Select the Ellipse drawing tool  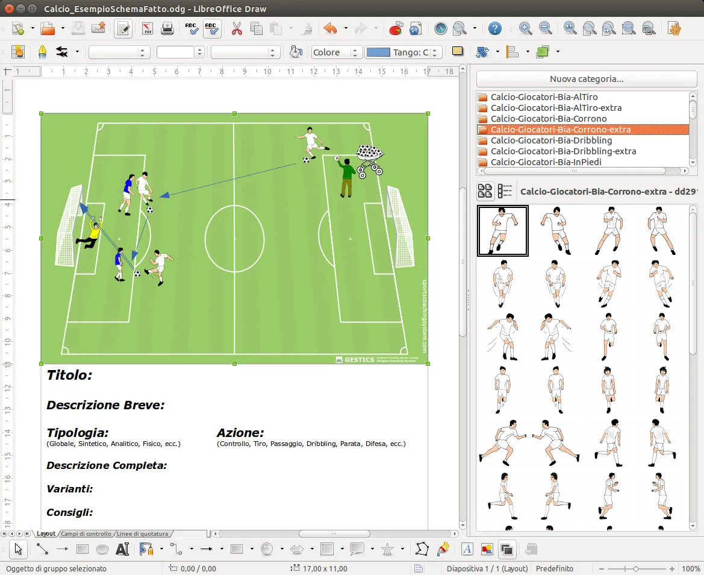point(101,549)
